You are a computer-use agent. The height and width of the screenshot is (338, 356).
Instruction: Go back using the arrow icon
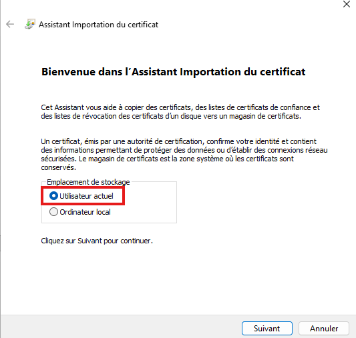pyautogui.click(x=10, y=24)
